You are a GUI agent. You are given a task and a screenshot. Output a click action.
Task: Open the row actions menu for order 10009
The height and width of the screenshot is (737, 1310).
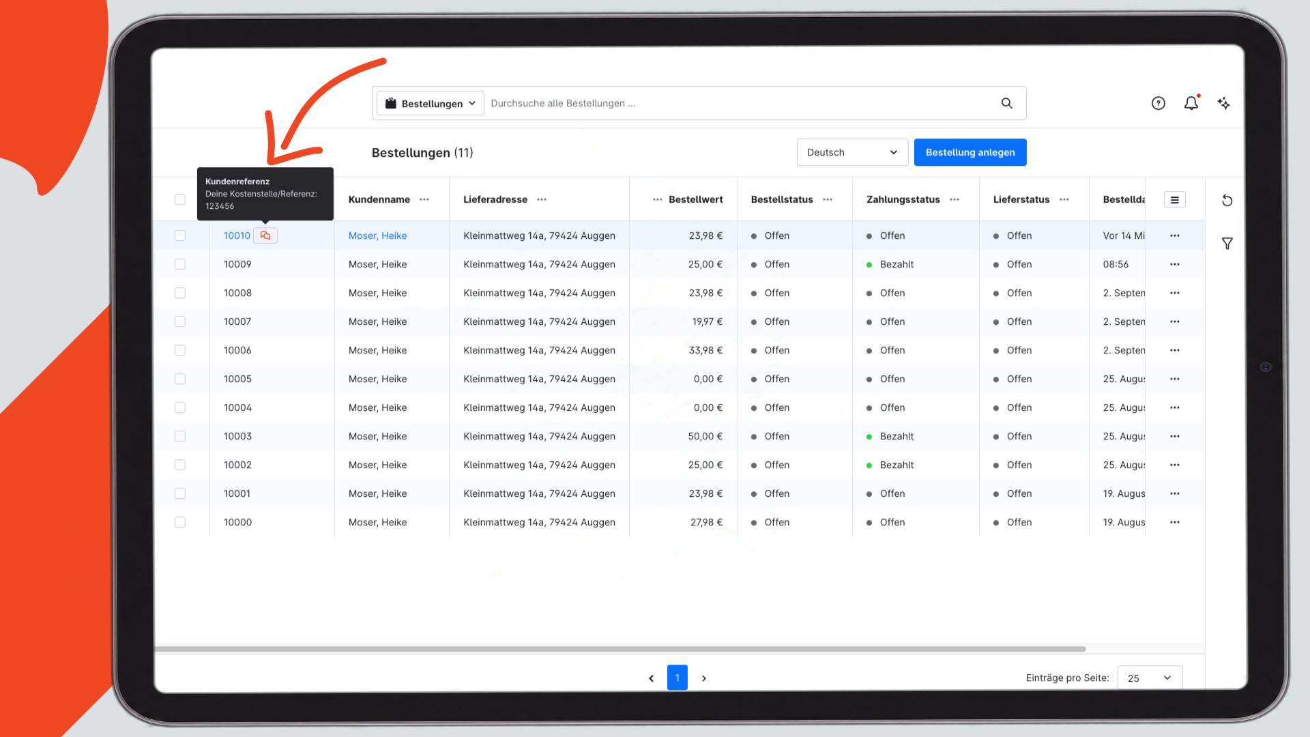coord(1174,264)
